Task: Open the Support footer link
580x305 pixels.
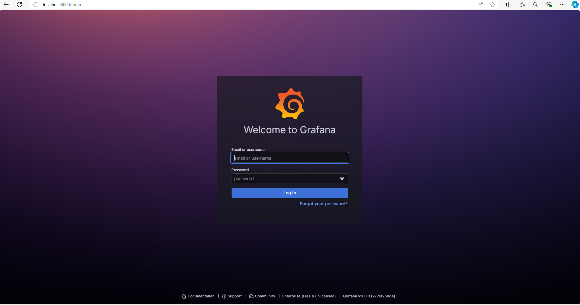Action: click(232, 296)
